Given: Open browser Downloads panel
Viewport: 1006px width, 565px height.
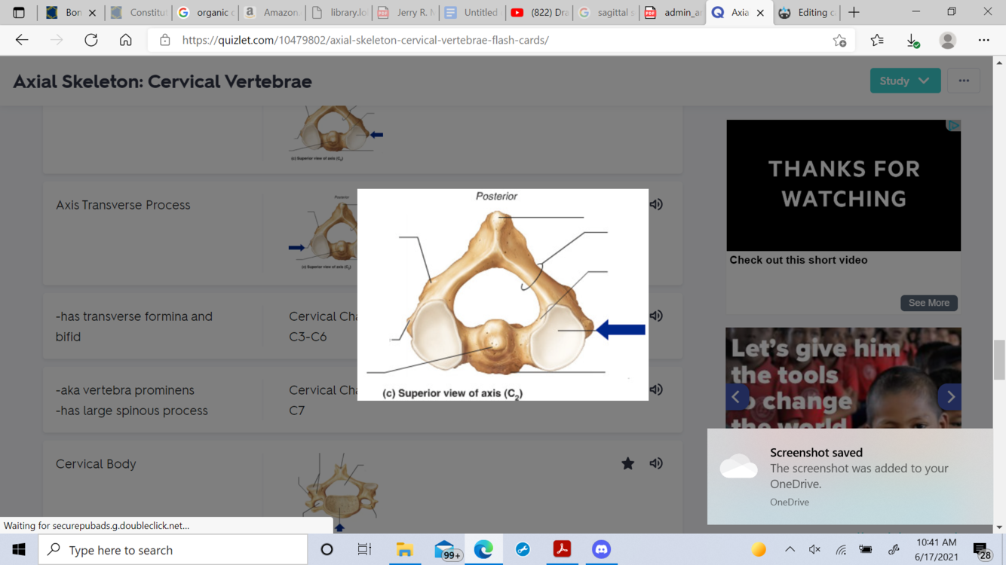Looking at the screenshot, I should tap(912, 41).
